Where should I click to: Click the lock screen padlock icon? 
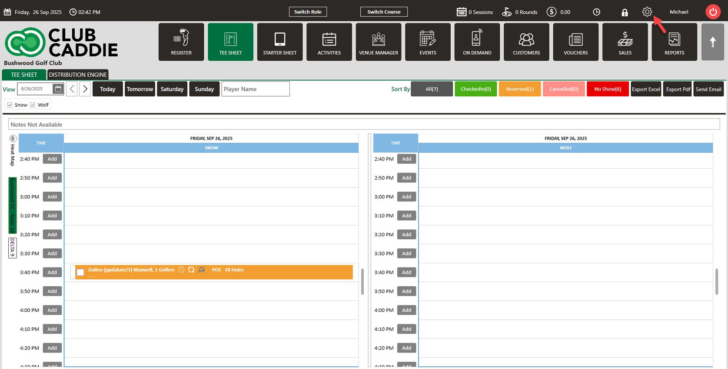point(625,12)
